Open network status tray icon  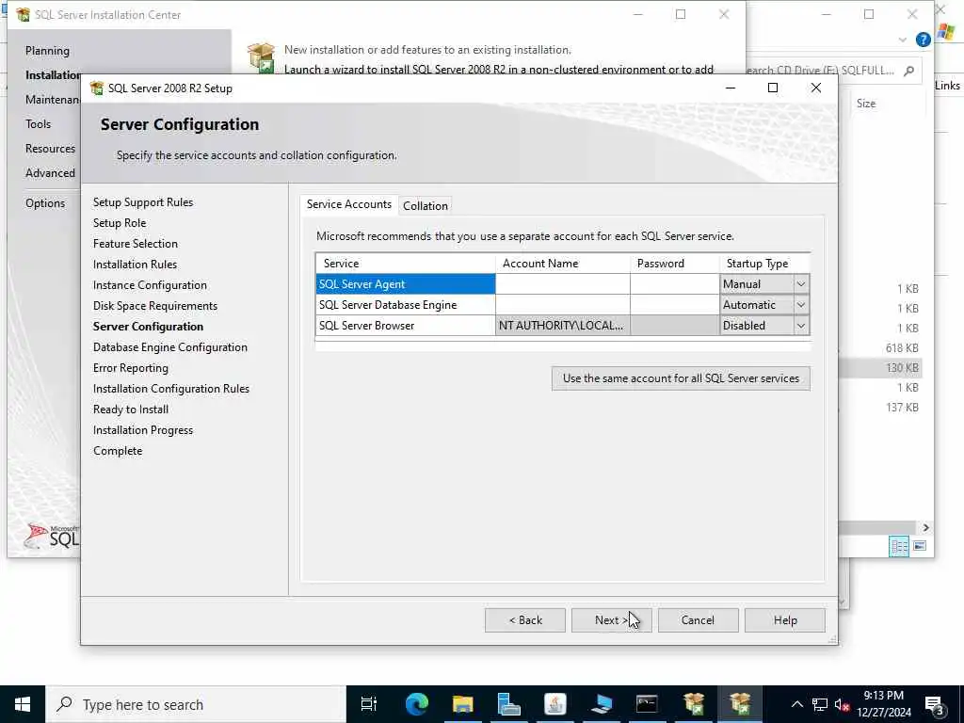coord(820,704)
